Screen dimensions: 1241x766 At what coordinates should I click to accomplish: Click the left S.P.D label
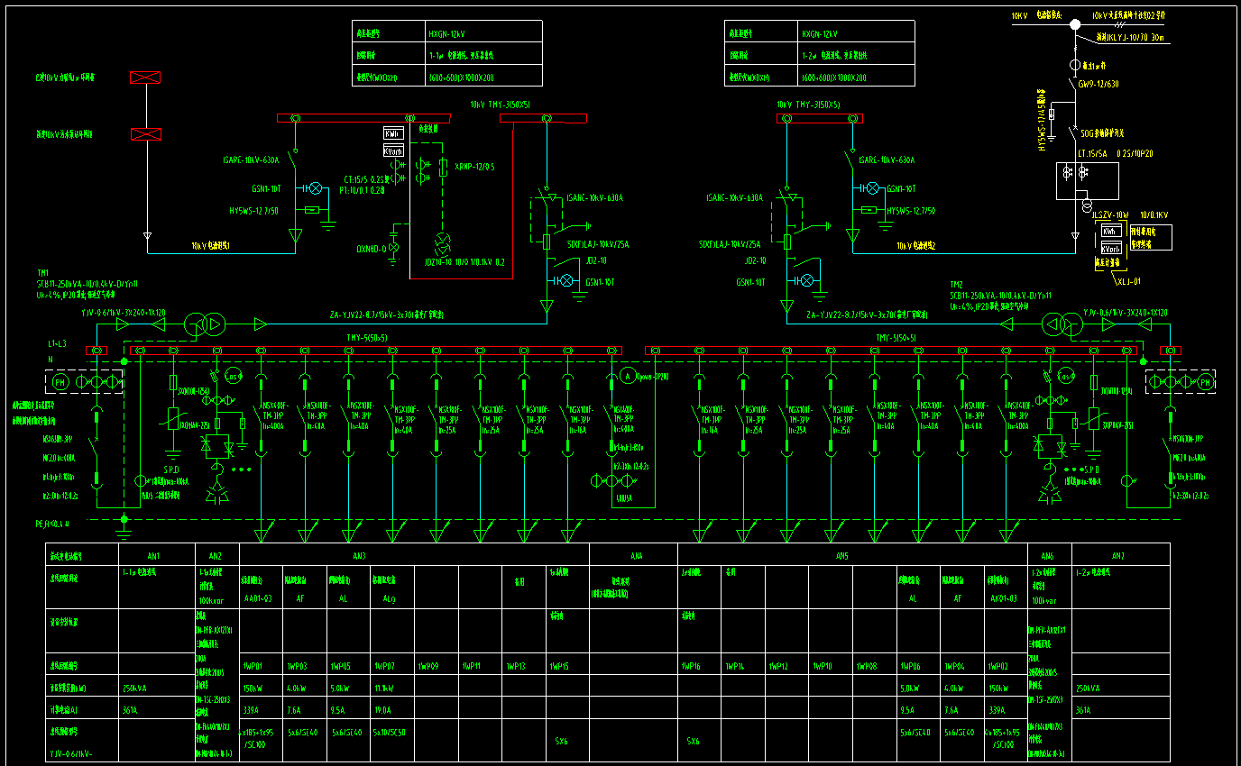[x=171, y=470]
